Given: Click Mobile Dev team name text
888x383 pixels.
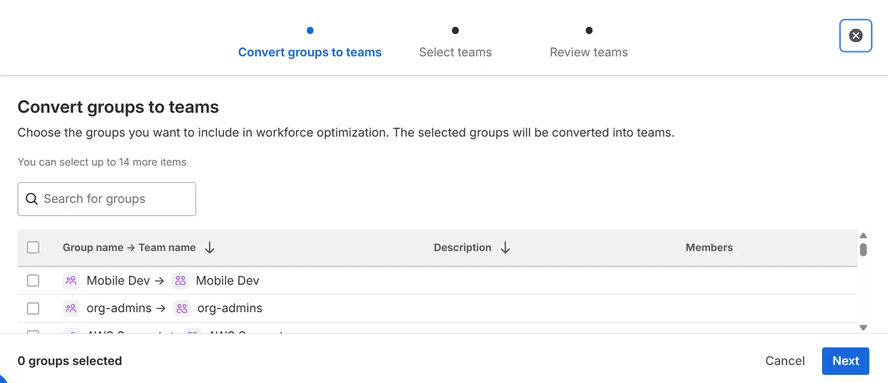Looking at the screenshot, I should pyautogui.click(x=228, y=281).
